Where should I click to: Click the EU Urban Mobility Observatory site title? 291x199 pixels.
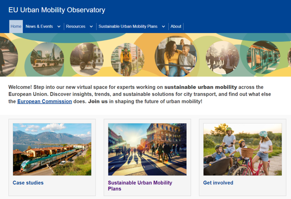tap(57, 10)
